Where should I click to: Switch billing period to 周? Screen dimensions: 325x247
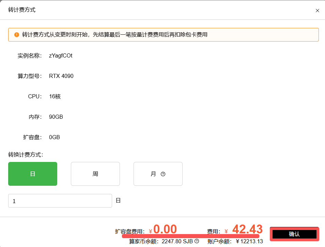pos(95,174)
